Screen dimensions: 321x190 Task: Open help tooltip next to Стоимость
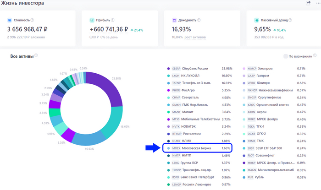33,20
